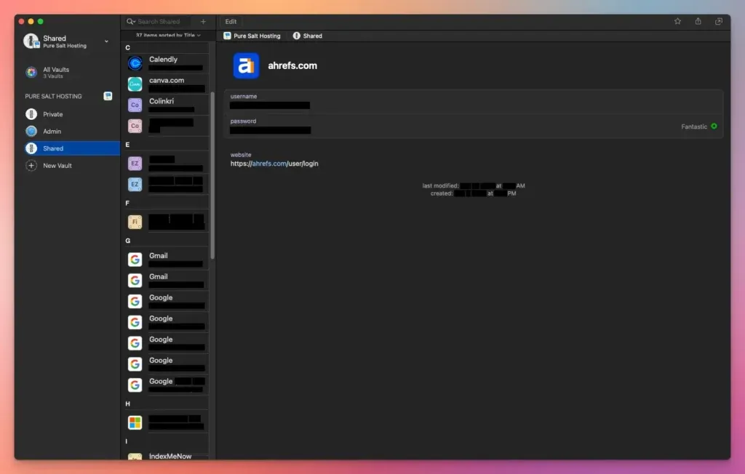Show All Vaults in sidebar

[55, 73]
